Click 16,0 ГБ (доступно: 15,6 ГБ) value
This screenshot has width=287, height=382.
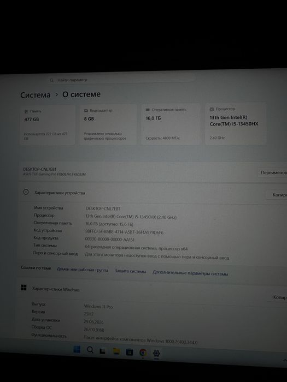point(109,224)
